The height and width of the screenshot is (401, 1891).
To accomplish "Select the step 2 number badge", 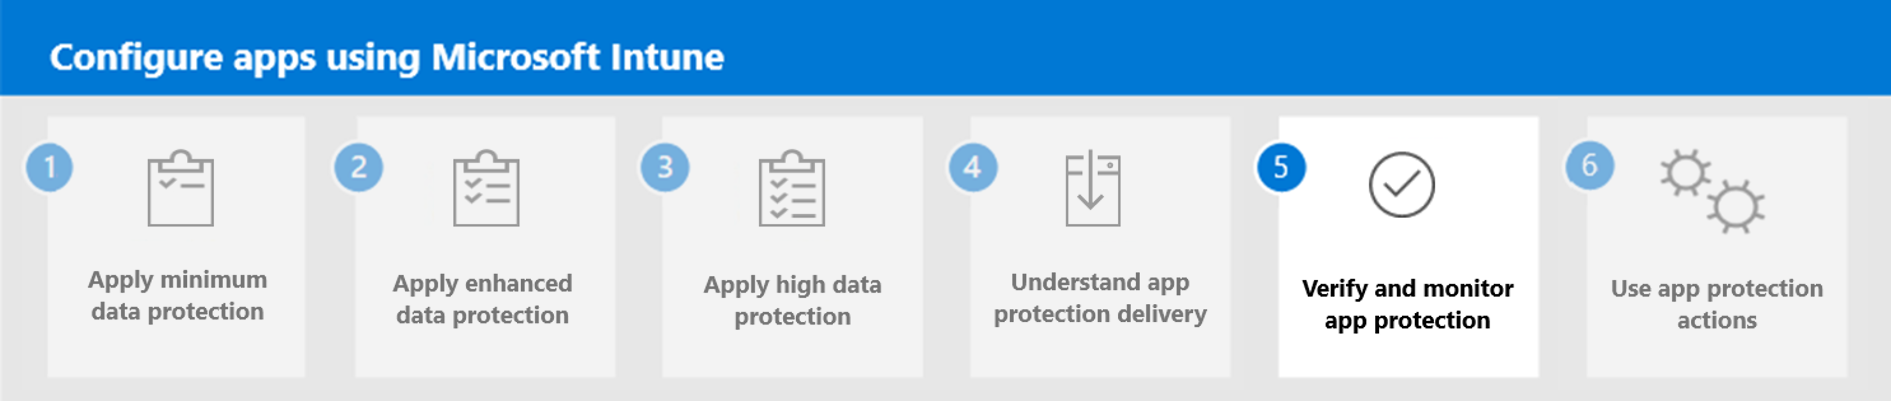I will click(358, 167).
